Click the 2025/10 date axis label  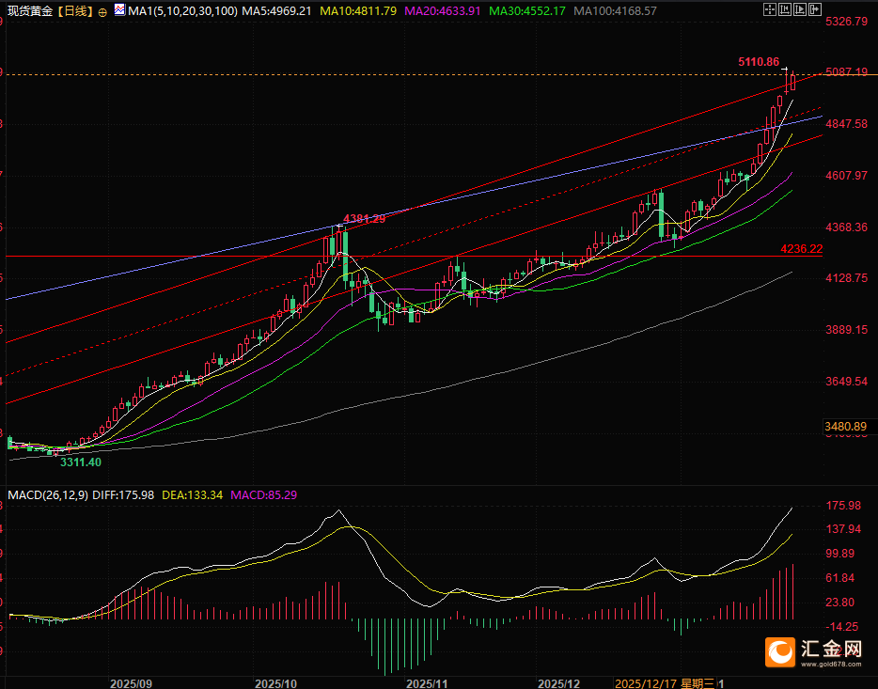(x=275, y=683)
